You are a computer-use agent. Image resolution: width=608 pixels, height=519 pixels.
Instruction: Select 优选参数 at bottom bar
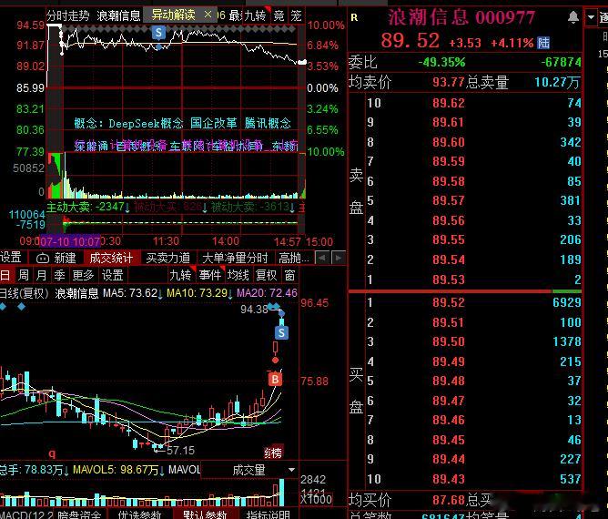point(139,514)
